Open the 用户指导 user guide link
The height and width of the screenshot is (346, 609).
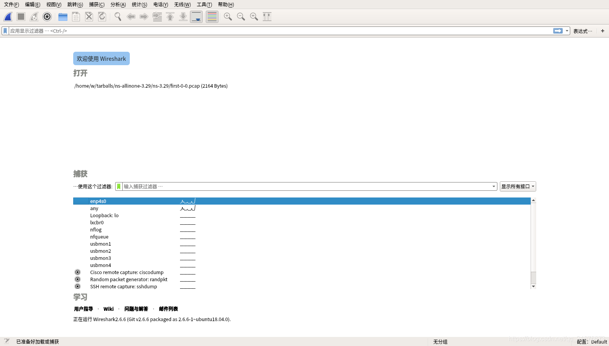click(83, 309)
